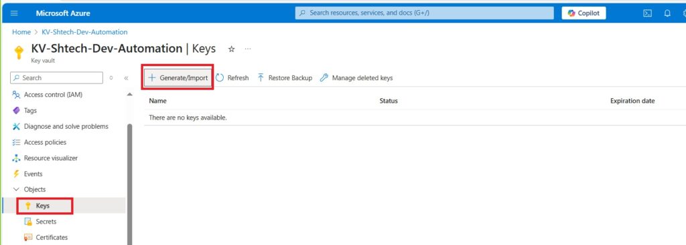The width and height of the screenshot is (686, 245).
Task: Open Manage deleted keys
Action: (356, 78)
